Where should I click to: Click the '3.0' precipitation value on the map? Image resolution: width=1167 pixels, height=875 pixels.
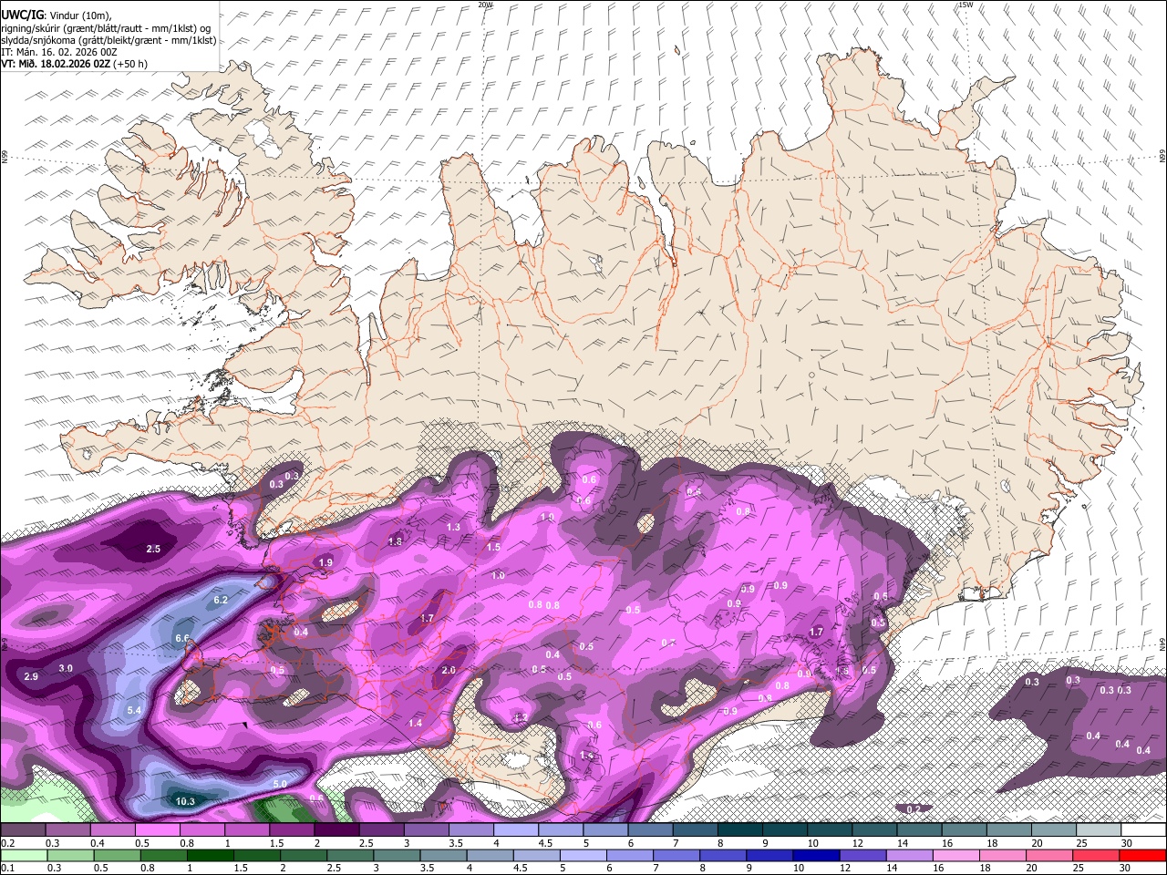click(66, 668)
